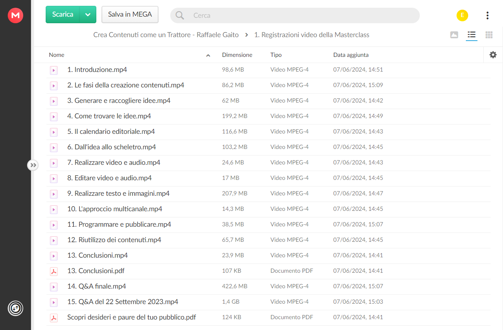
Task: Toggle sort order arrow in Nome column
Action: pyautogui.click(x=208, y=55)
